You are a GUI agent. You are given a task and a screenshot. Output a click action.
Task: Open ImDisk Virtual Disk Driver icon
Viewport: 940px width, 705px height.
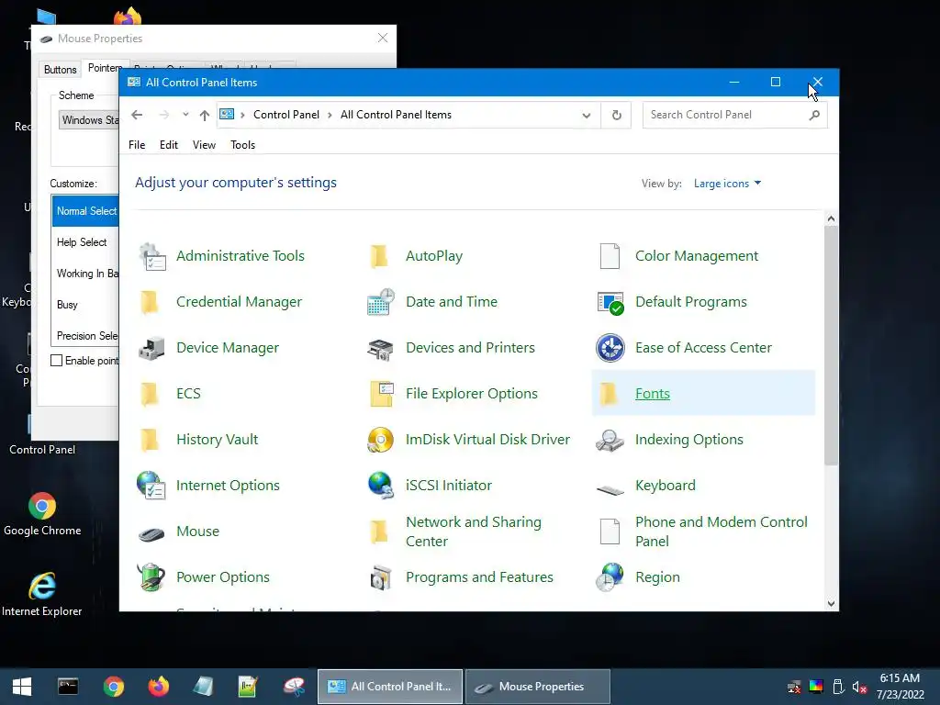coord(381,440)
